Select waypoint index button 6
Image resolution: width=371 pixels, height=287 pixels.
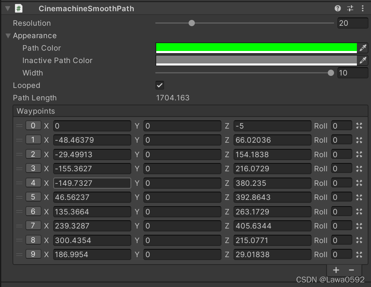pos(33,212)
